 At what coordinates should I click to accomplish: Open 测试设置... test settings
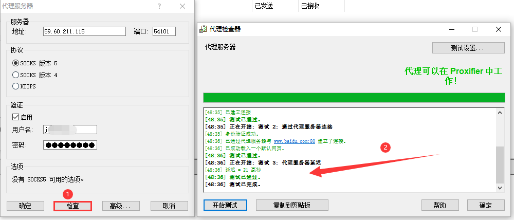(468, 48)
